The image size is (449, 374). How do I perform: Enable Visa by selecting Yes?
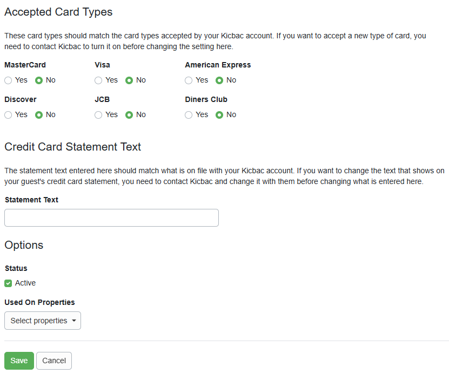click(98, 80)
